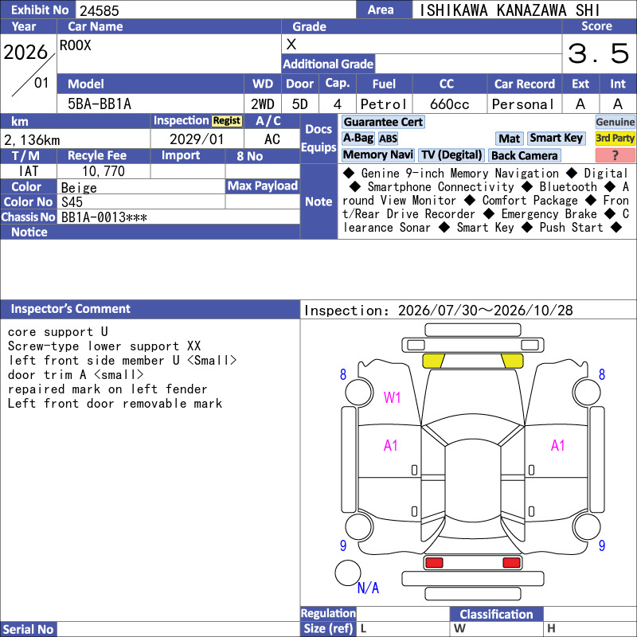Click the Guarantee Cert badge

point(383,122)
